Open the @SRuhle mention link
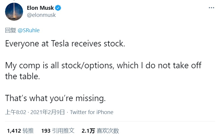This screenshot has height=138, width=218. (x=29, y=30)
